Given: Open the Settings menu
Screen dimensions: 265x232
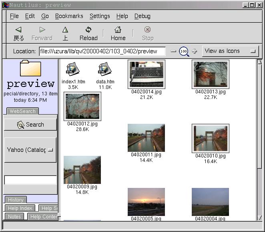Looking at the screenshot, I should coord(100,16).
